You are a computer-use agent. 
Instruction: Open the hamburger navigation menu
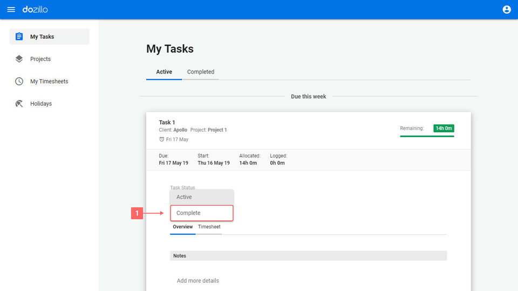click(11, 10)
